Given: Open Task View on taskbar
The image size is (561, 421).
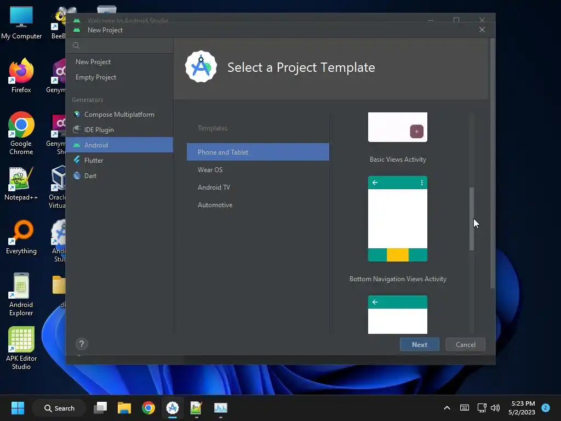Looking at the screenshot, I should [100, 408].
